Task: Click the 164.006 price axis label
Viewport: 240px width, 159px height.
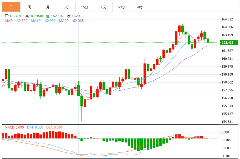Action: point(227,27)
